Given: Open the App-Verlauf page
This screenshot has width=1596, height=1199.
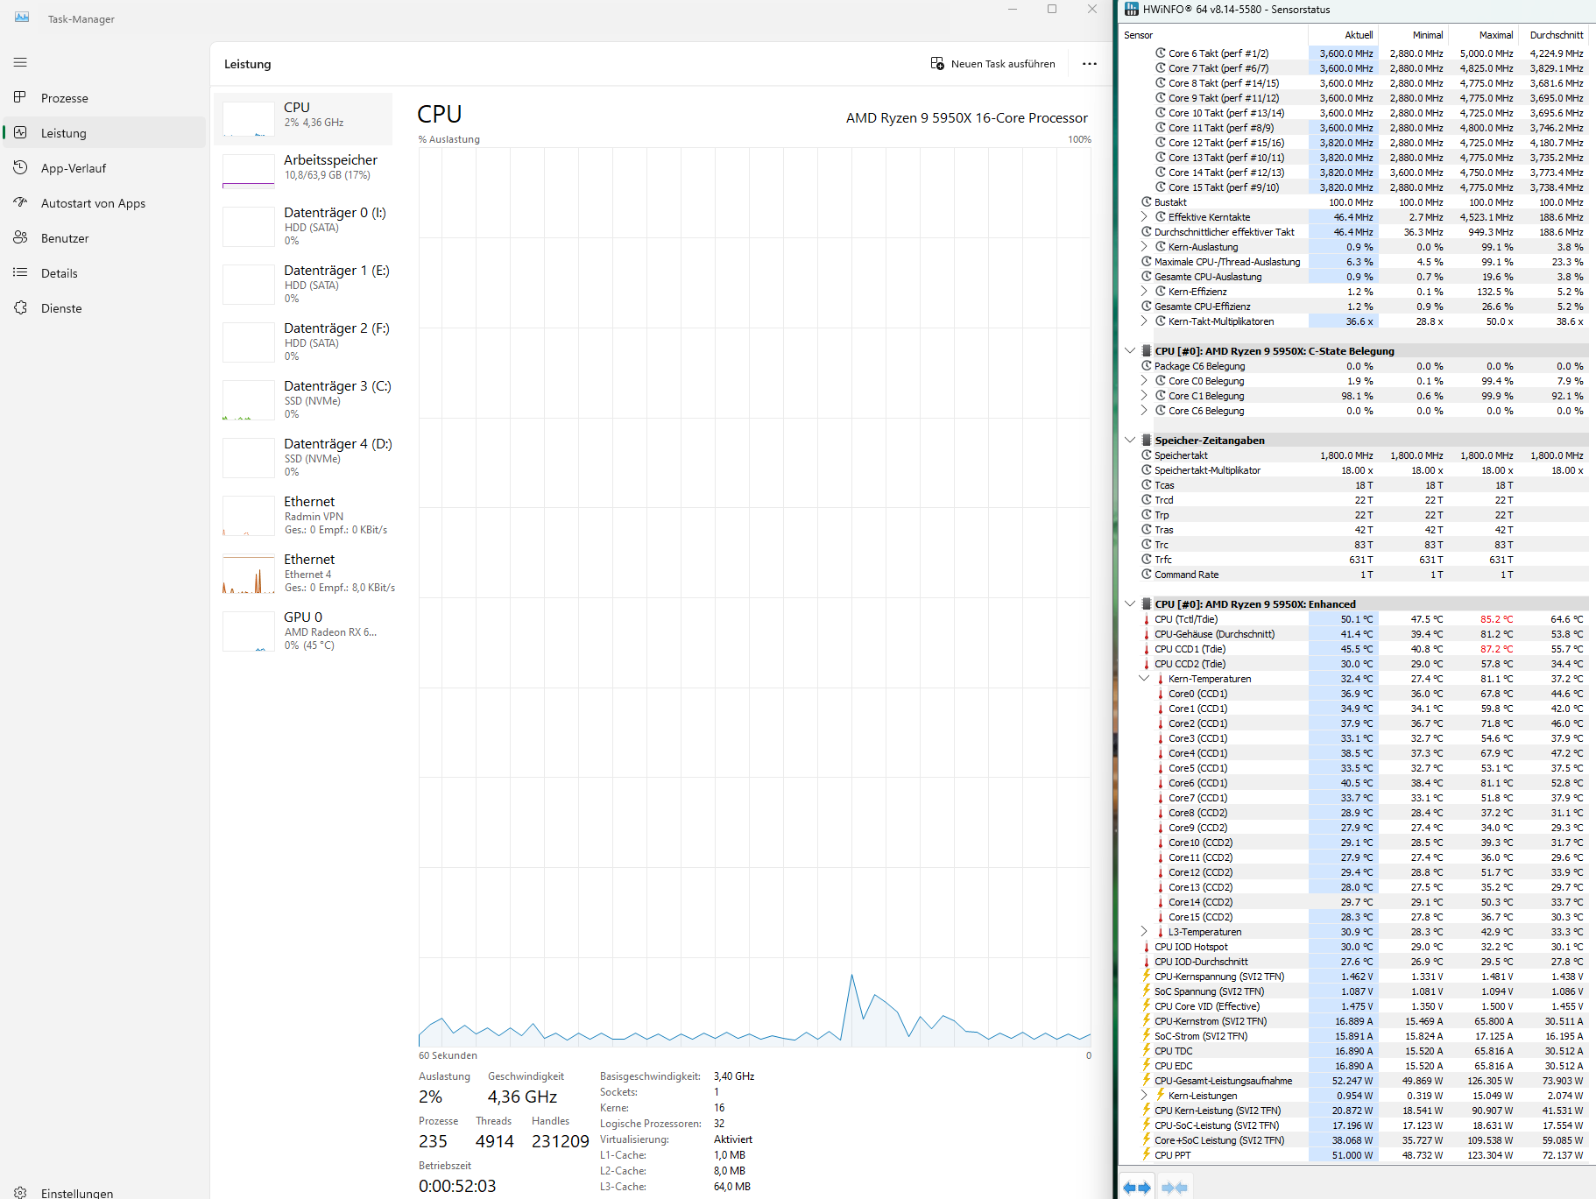Looking at the screenshot, I should 103,168.
